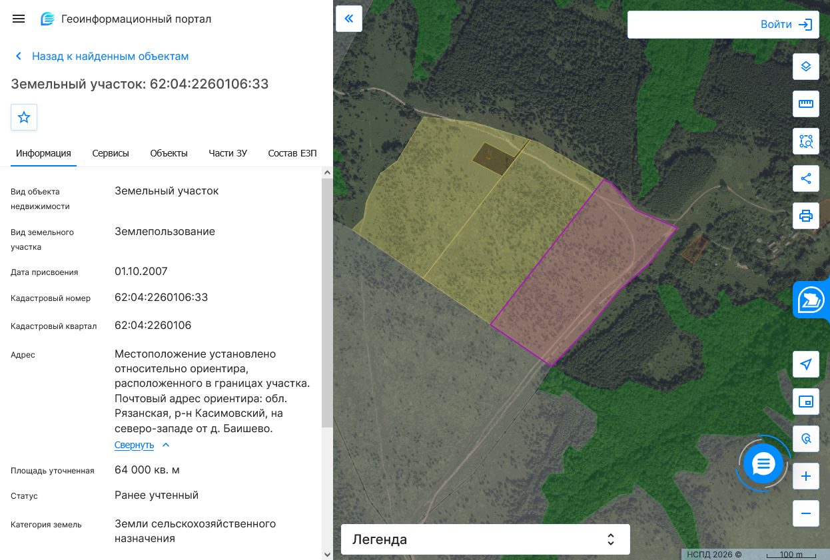Open the map layers panel
The height and width of the screenshot is (560, 830).
point(806,67)
